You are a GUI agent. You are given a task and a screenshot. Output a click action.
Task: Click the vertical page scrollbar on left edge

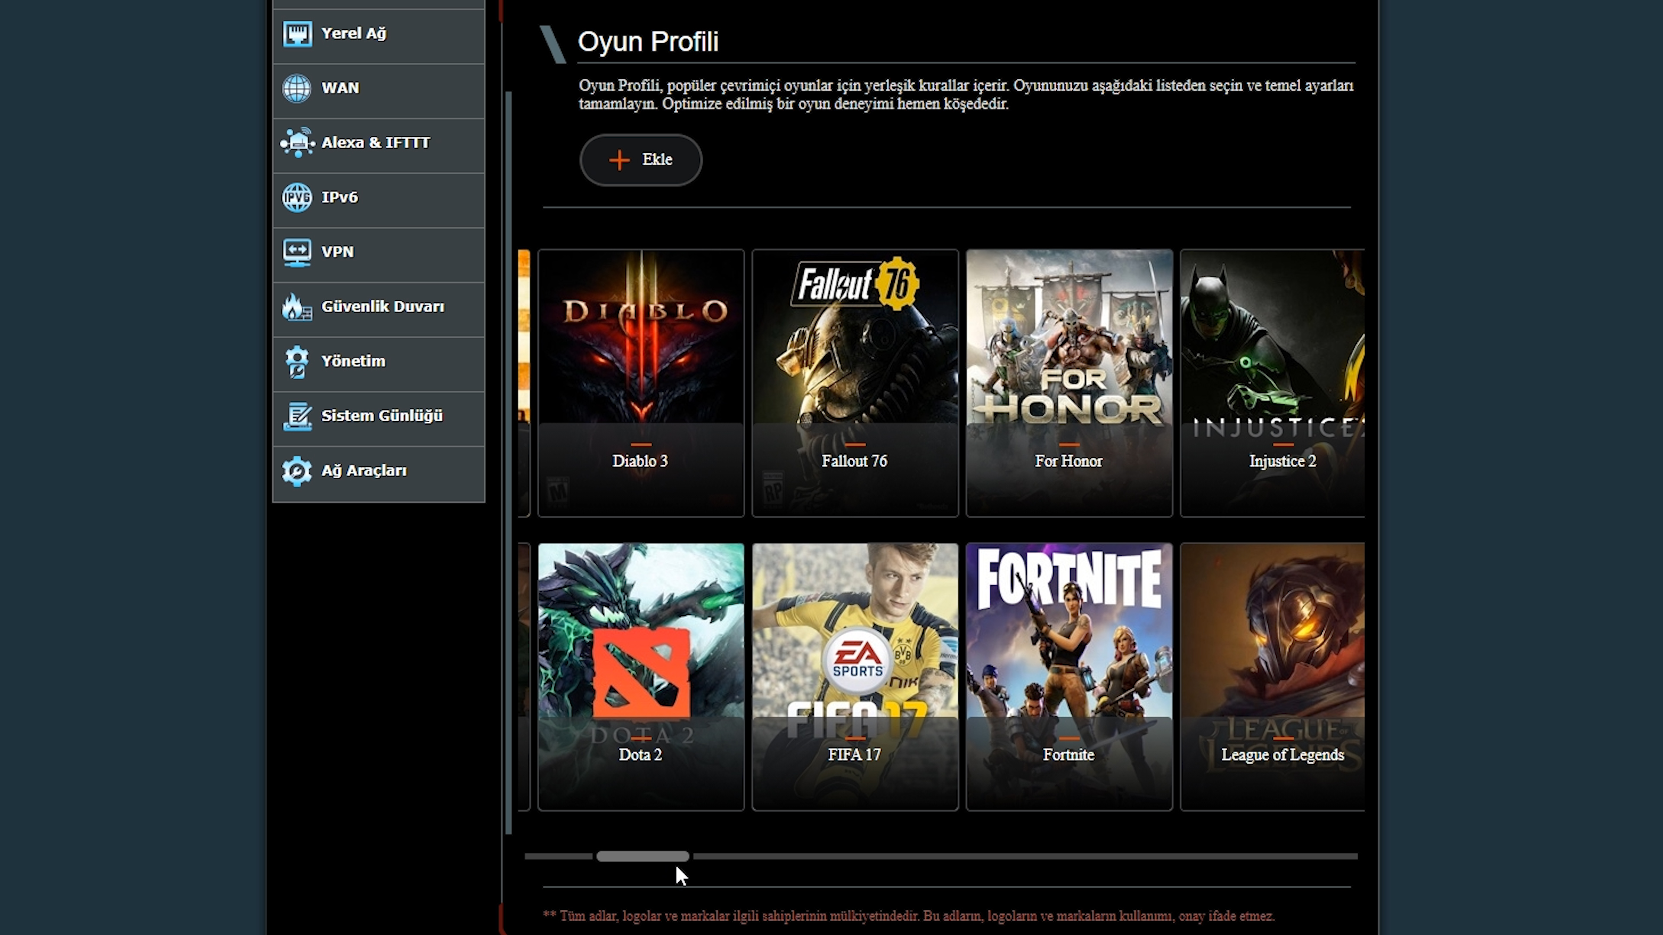509,463
